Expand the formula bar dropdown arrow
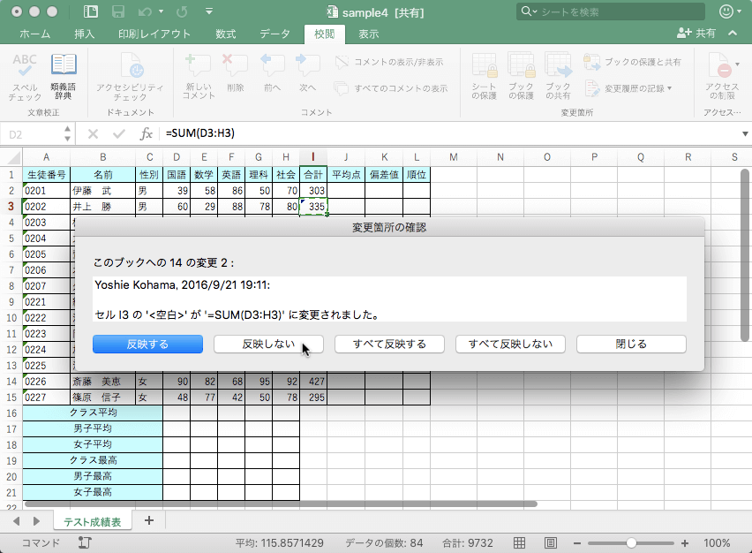The width and height of the screenshot is (752, 553). tap(745, 134)
